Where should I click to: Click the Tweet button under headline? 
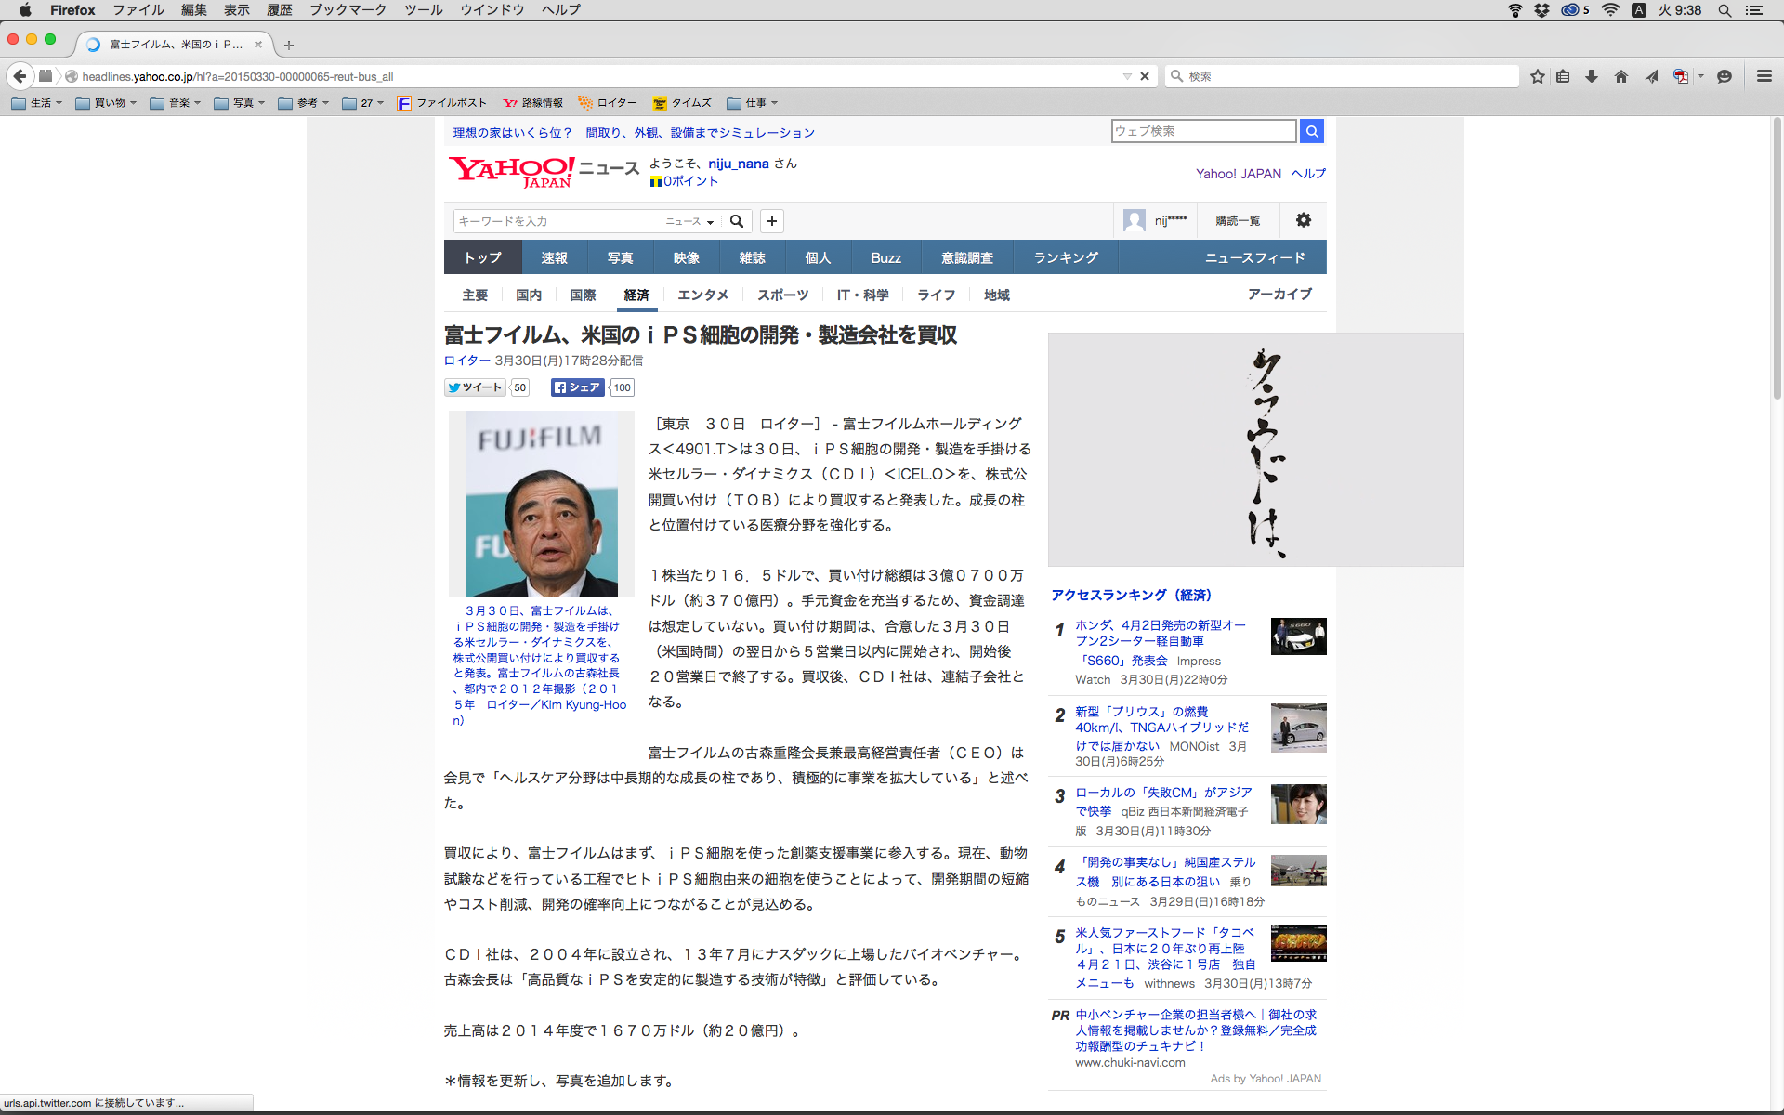[x=475, y=387]
